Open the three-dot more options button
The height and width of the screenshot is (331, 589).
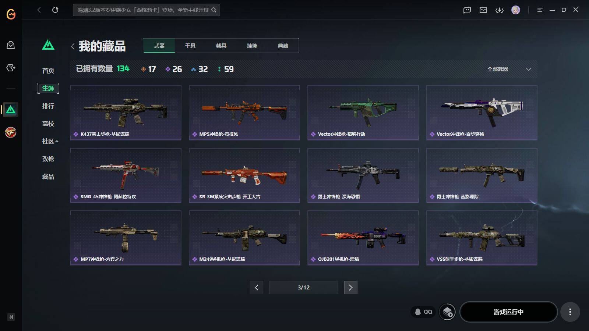570,312
